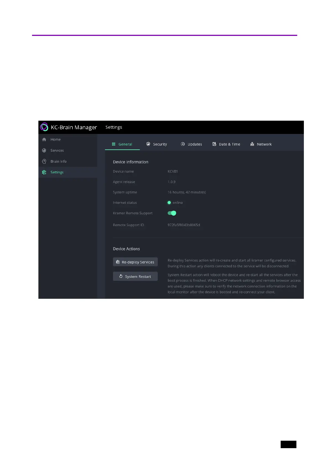Image resolution: width=329 pixels, height=465 pixels.
Task: Click the Security shield icon
Action: click(148, 144)
